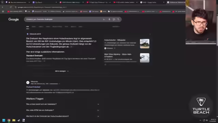Screen dimensions: 218x123
Task: Open Chrome from the taskbar
Action: [9, 120]
